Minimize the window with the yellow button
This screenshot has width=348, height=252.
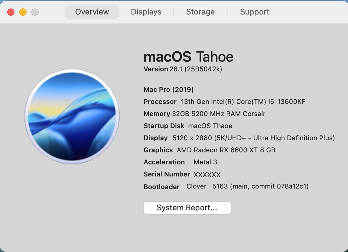(x=23, y=12)
